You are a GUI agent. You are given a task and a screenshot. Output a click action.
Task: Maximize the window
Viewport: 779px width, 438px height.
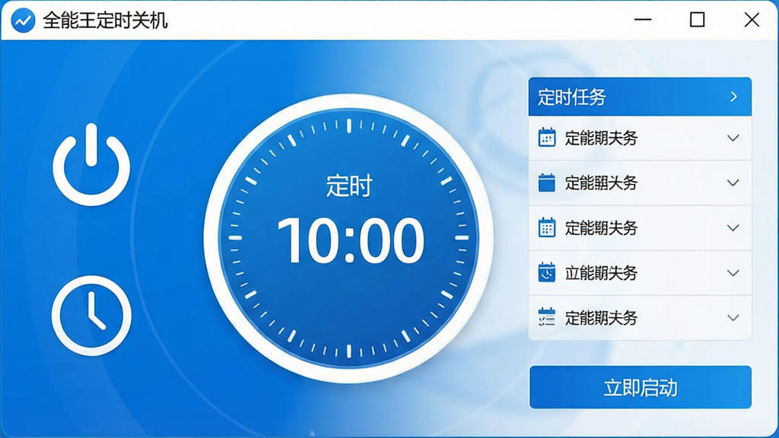coord(698,20)
